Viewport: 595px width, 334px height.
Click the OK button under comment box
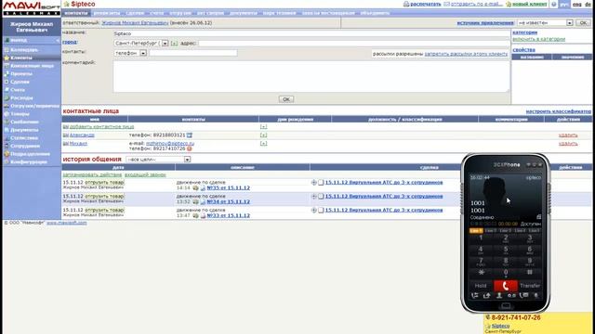tap(286, 99)
